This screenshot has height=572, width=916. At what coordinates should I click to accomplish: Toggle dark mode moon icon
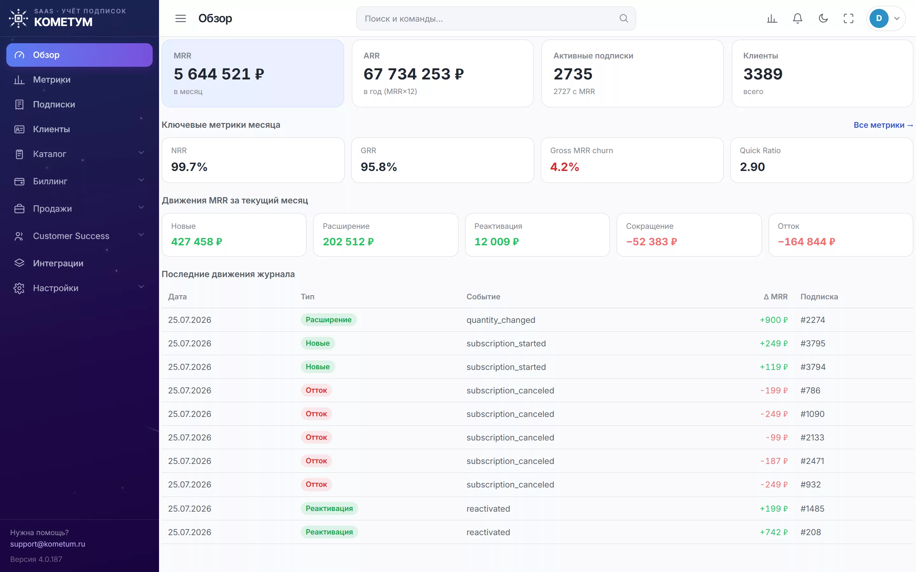[x=823, y=18]
